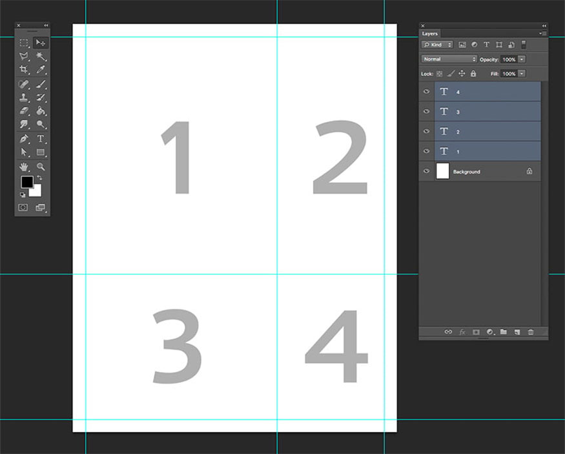The image size is (565, 454).
Task: Select the Dodge tool
Action: (x=40, y=124)
